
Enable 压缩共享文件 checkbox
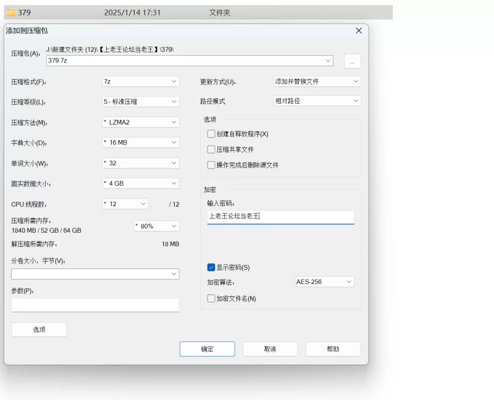pyautogui.click(x=211, y=149)
